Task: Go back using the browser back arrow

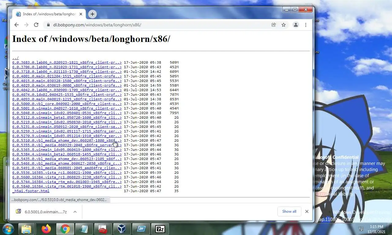Action: [17, 25]
